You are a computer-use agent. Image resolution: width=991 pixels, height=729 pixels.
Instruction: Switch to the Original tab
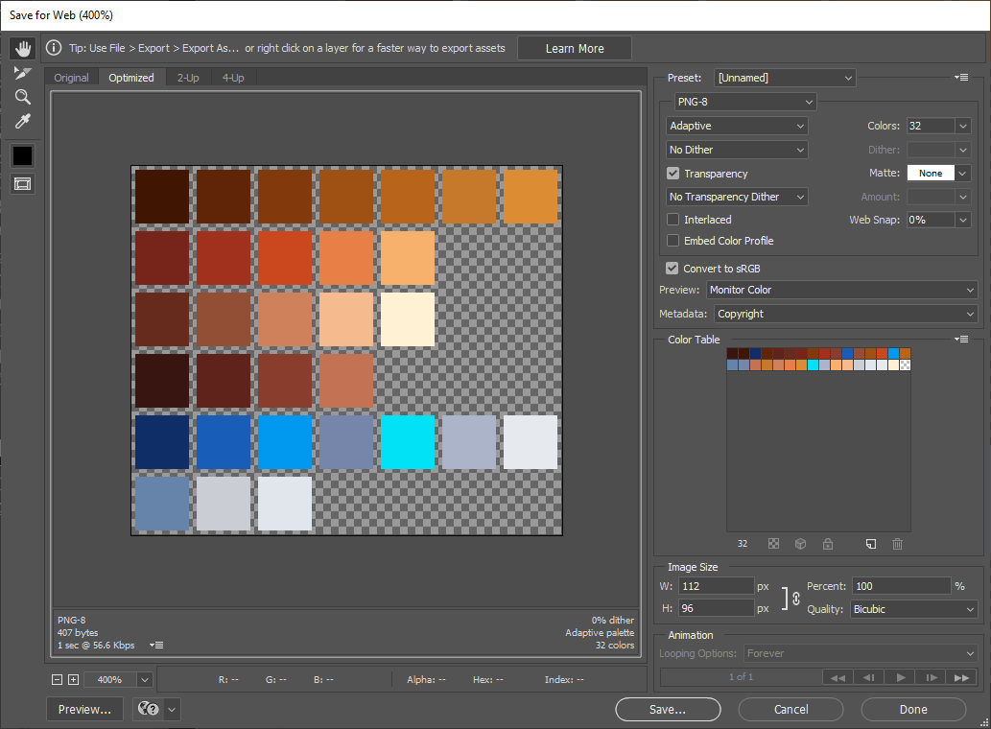click(71, 78)
